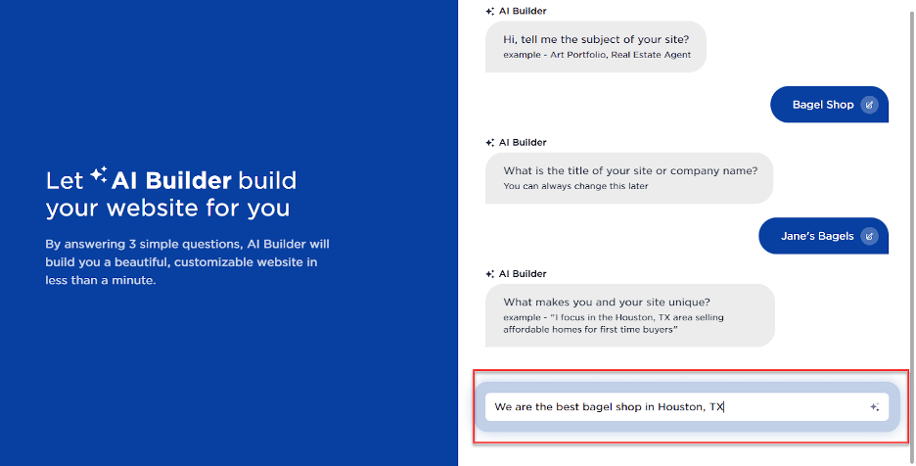Click into the unique description text field
The height and width of the screenshot is (466, 916).
[675, 407]
